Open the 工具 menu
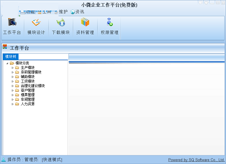 (x=44, y=12)
